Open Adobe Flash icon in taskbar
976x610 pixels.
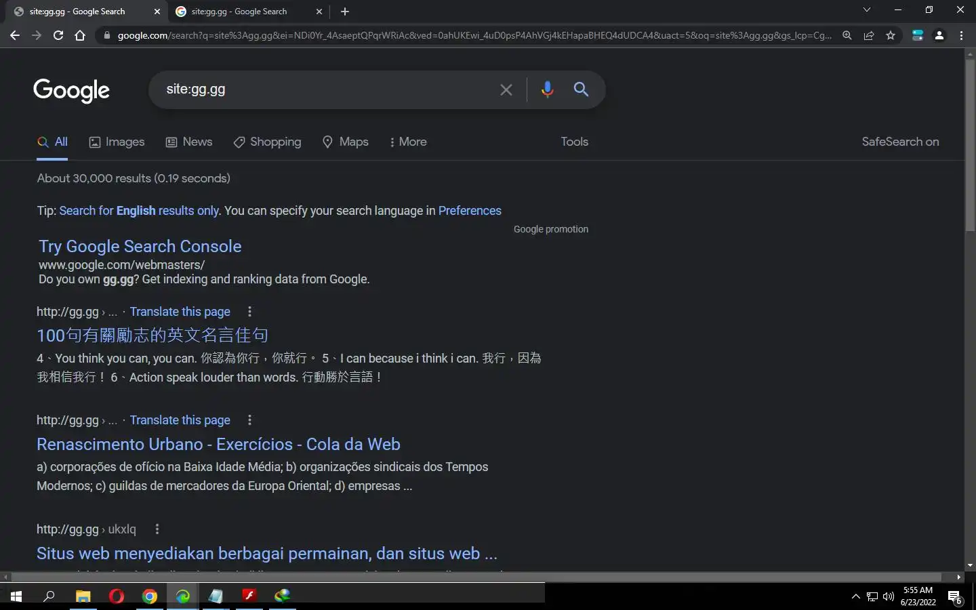[249, 596]
